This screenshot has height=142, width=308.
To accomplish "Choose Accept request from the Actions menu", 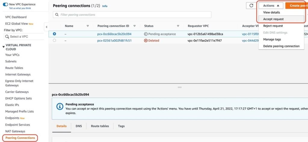I will tap(281, 19).
